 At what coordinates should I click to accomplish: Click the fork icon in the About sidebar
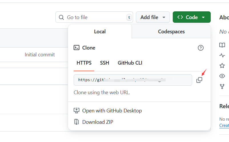point(222,87)
